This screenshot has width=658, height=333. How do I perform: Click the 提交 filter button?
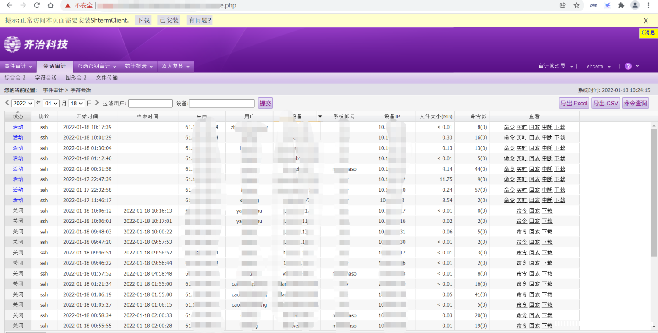coord(265,104)
